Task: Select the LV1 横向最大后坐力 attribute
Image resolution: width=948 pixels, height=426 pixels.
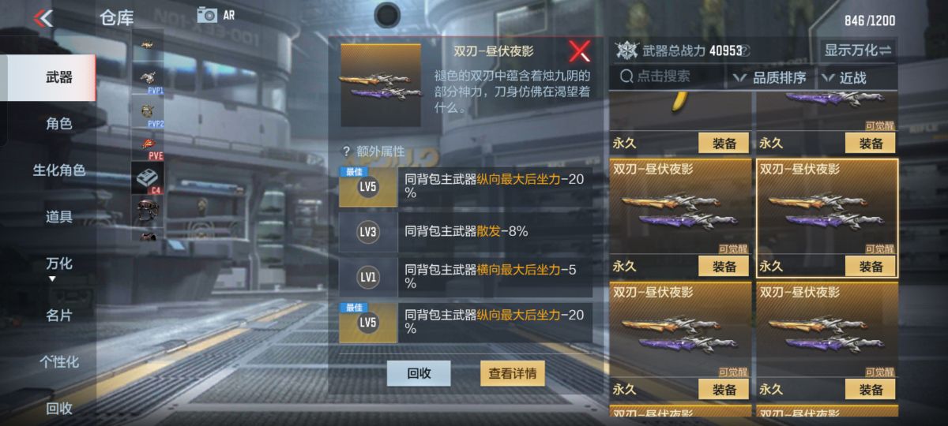Action: [465, 276]
